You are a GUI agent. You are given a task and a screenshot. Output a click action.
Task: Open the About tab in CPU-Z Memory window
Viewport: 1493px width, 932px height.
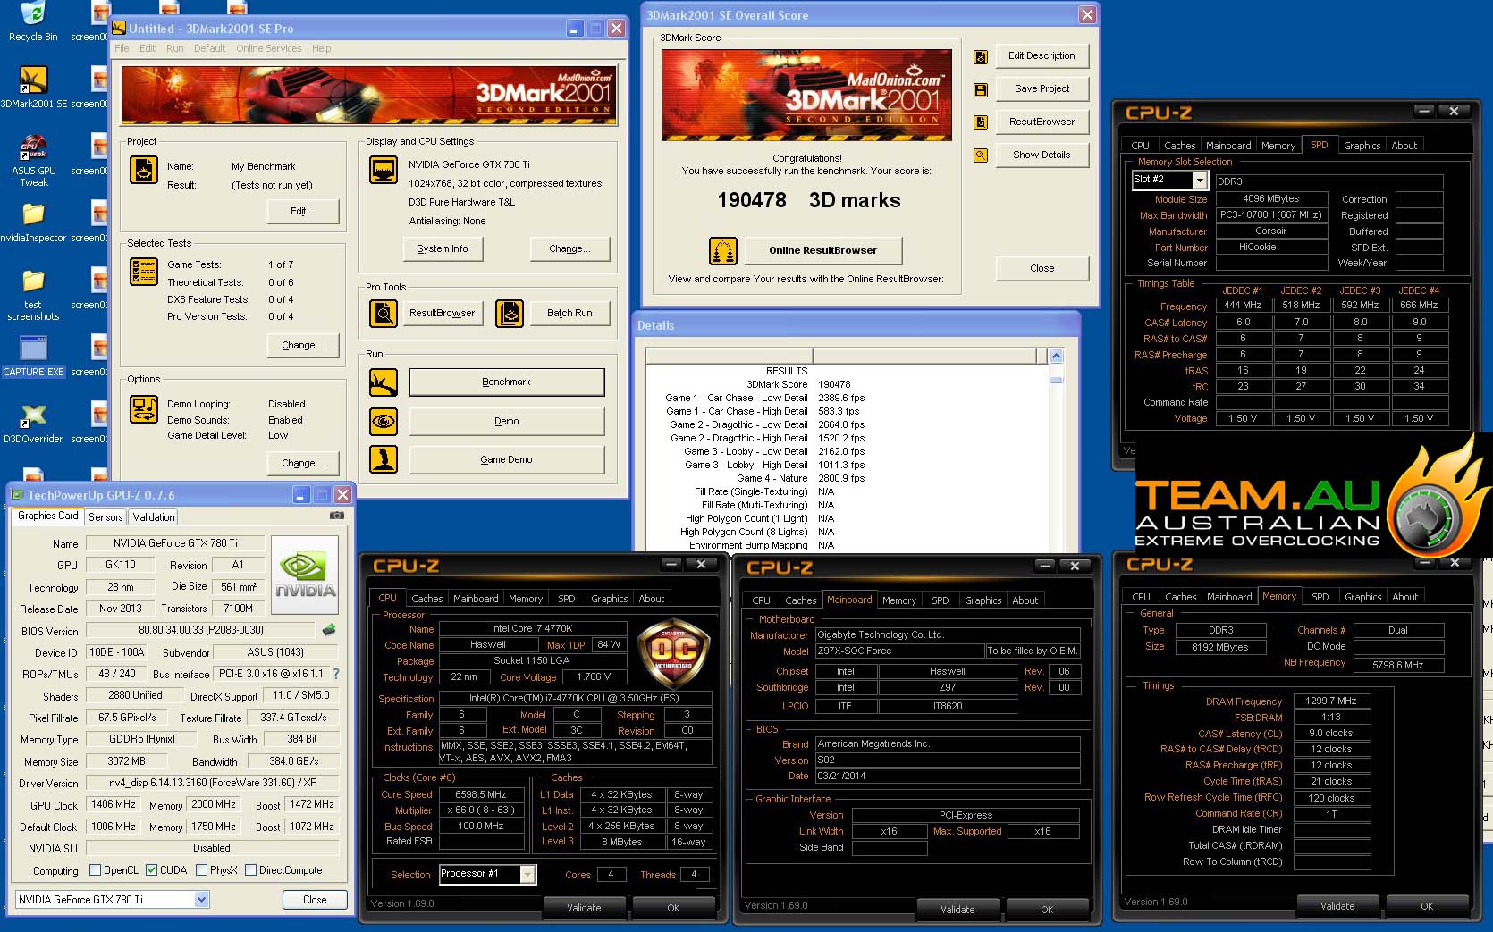point(1404,597)
